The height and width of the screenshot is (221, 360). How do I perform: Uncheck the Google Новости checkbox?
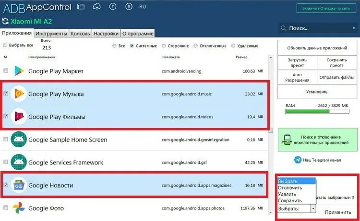tap(5, 185)
